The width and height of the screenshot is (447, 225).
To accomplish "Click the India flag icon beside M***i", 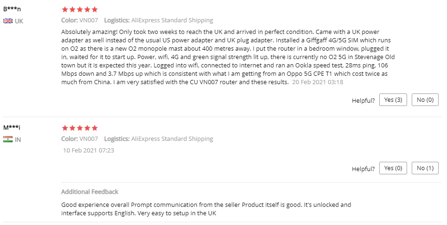I will tap(7, 139).
